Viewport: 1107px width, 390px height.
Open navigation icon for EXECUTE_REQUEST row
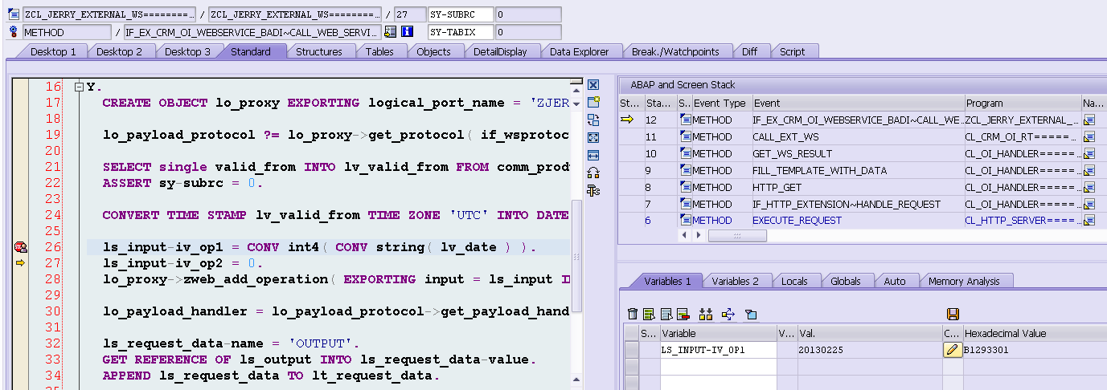[x=1089, y=221]
